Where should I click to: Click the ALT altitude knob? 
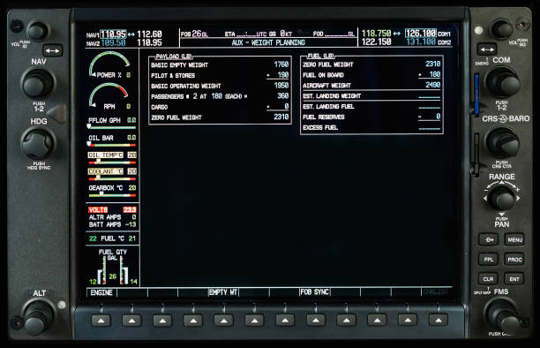point(38,316)
